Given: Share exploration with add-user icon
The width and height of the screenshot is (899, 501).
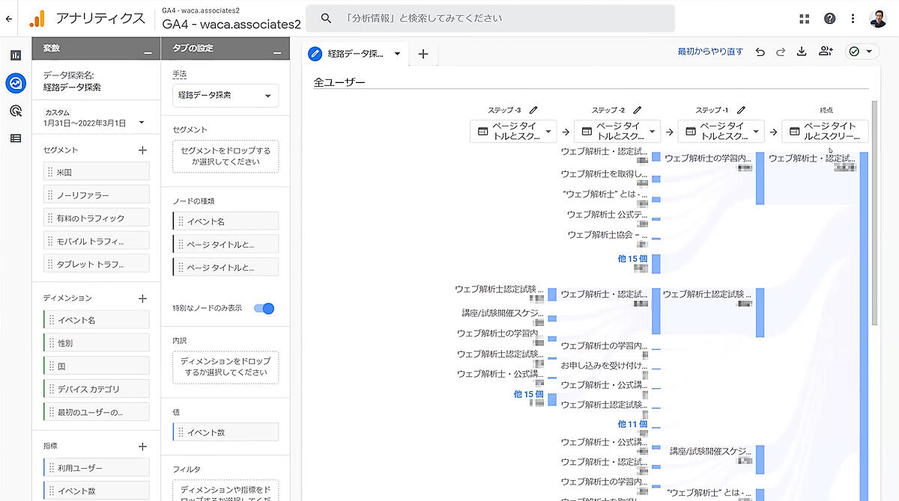Looking at the screenshot, I should click(826, 52).
